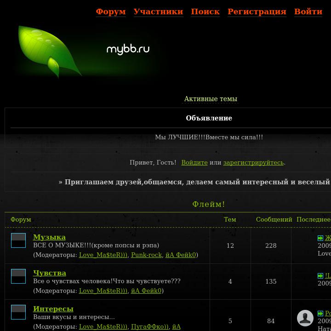Image resolution: width=331 pixels, height=331 pixels.
Task: Open the Чувства forum
Action: [50, 273]
